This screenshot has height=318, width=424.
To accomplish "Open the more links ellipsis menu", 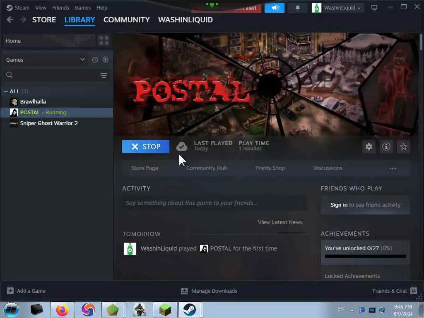I will coord(393,169).
